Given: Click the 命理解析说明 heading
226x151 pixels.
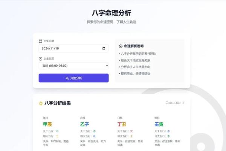Looking at the screenshot, I should click(134, 46).
